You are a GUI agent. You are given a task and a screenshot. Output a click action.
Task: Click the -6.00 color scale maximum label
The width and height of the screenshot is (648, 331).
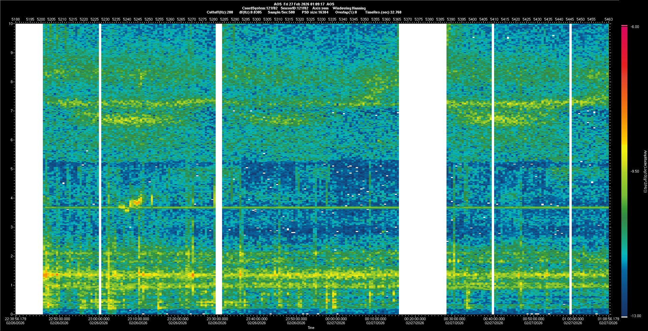point(634,27)
